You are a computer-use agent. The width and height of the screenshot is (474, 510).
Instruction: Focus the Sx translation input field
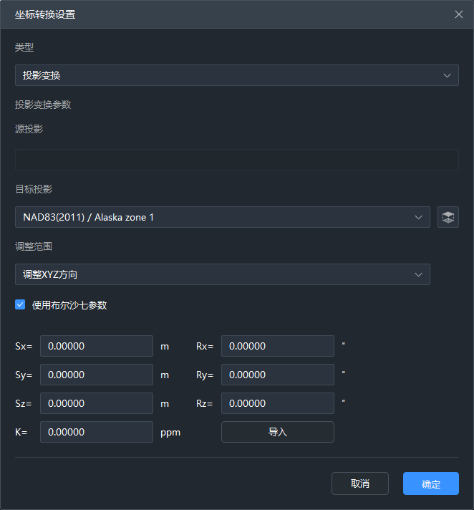pos(96,346)
